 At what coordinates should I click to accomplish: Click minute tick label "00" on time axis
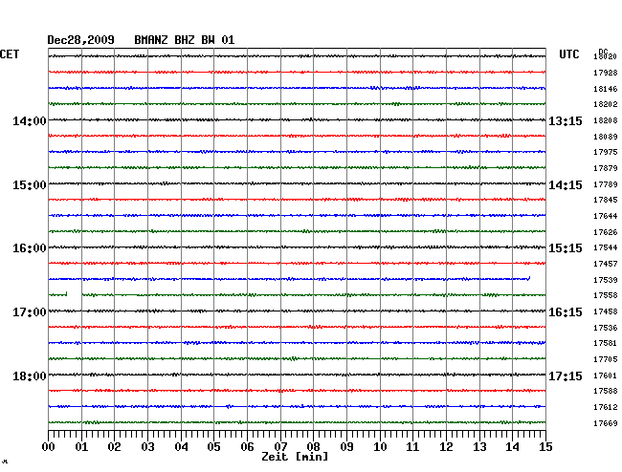click(49, 447)
